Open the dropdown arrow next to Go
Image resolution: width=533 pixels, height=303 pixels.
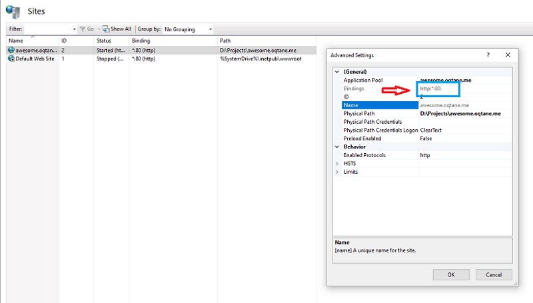[x=99, y=29]
